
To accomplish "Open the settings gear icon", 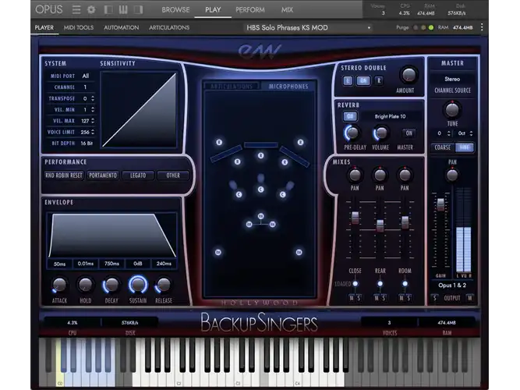I will pos(91,9).
